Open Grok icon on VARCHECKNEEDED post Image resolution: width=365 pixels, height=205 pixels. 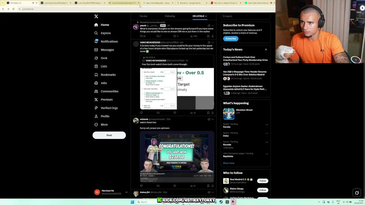pyautogui.click(x=209, y=42)
